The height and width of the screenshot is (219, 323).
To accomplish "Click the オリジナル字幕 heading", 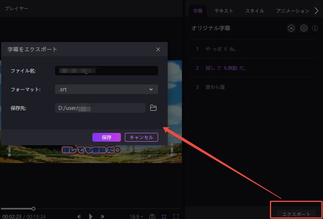I will tap(211, 28).
